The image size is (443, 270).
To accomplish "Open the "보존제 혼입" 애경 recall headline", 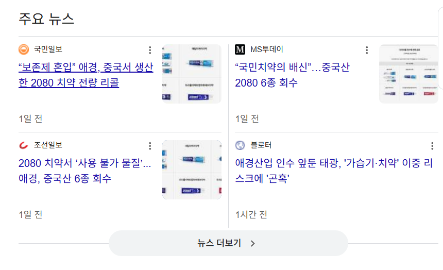I will point(86,75).
